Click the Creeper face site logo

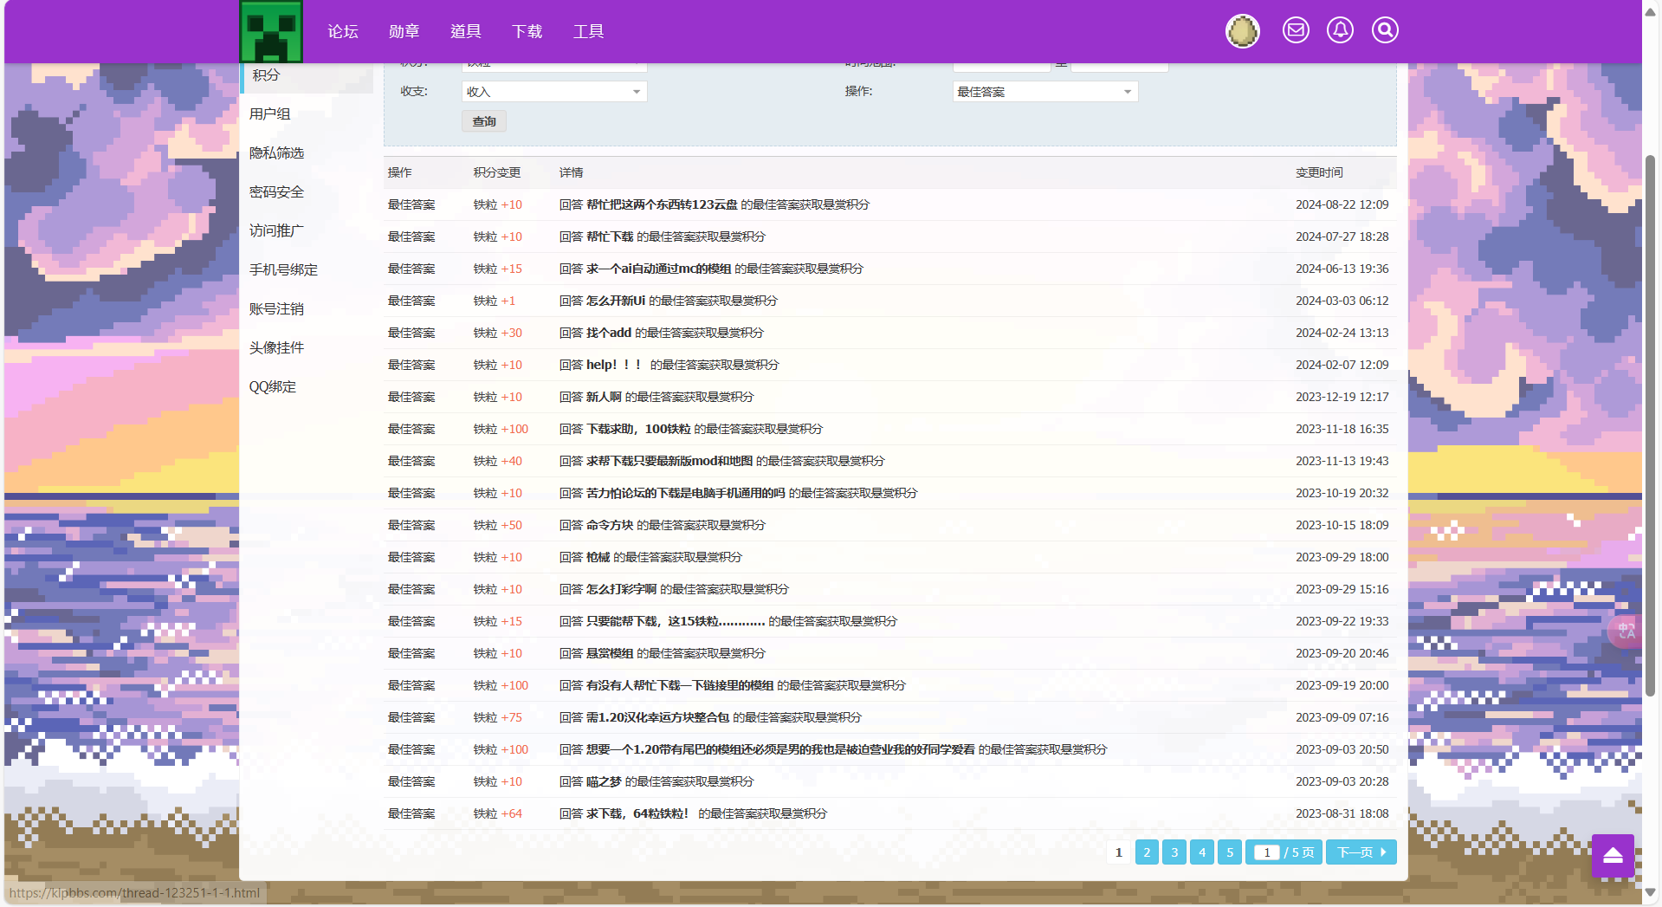(x=271, y=31)
